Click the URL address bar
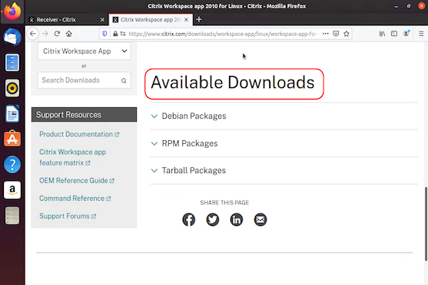 [223, 34]
